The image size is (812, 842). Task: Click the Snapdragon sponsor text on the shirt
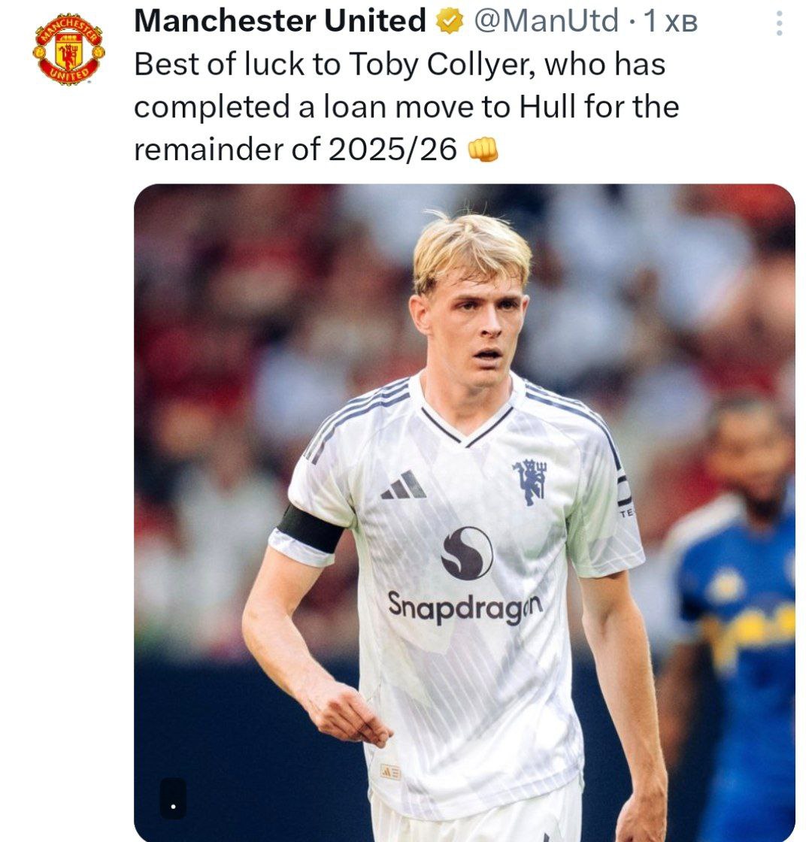[x=465, y=607]
